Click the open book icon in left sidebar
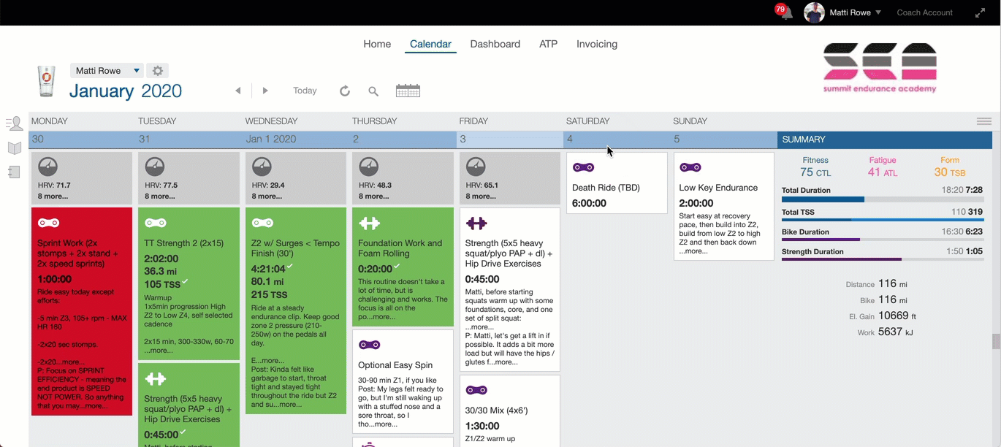This screenshot has height=447, width=1001. coord(15,148)
